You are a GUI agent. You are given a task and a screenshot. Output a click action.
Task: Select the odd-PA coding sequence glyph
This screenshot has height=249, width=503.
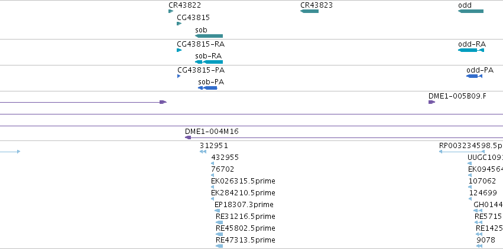point(474,76)
